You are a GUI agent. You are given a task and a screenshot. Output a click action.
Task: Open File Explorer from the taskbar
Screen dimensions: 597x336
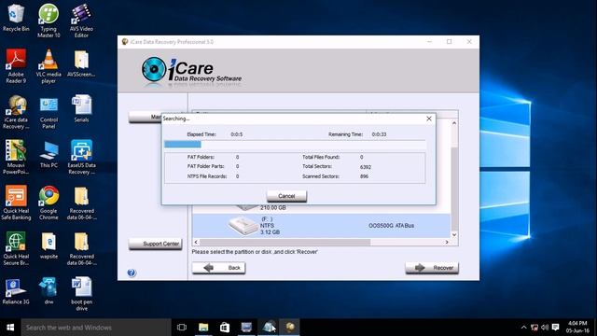(x=203, y=328)
